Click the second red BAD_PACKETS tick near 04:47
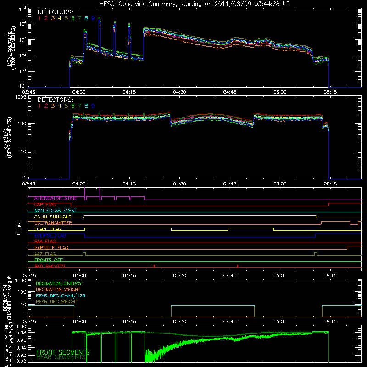Screen dimensions: 367x367 (238, 266)
